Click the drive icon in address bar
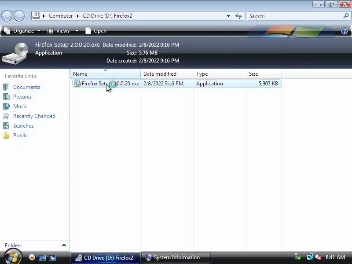The image size is (352, 264). click(x=36, y=16)
